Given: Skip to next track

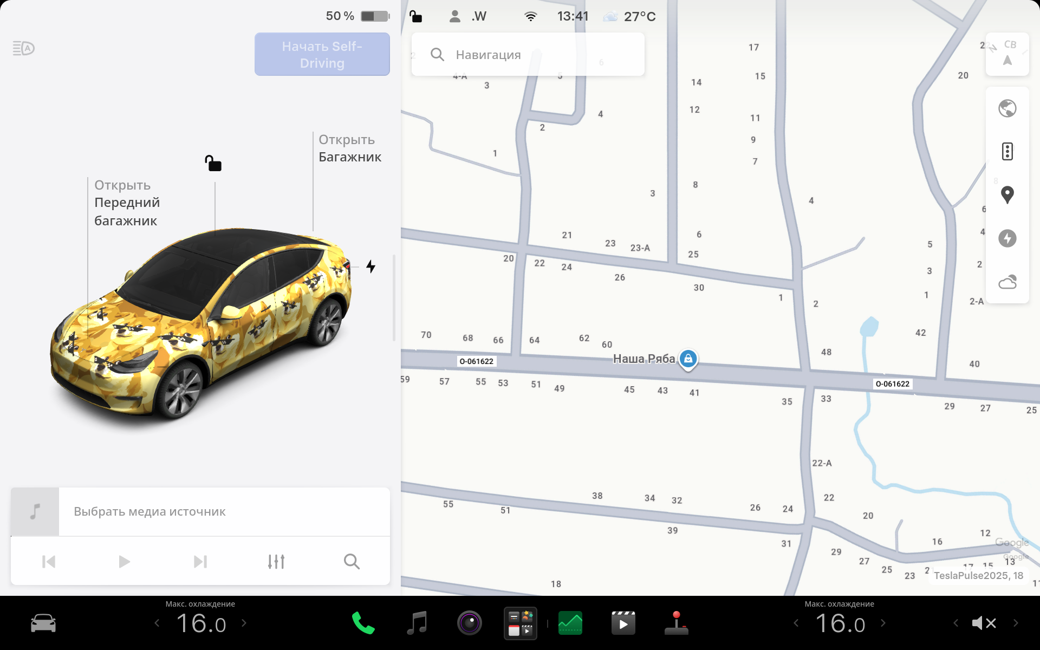Looking at the screenshot, I should coord(200,562).
